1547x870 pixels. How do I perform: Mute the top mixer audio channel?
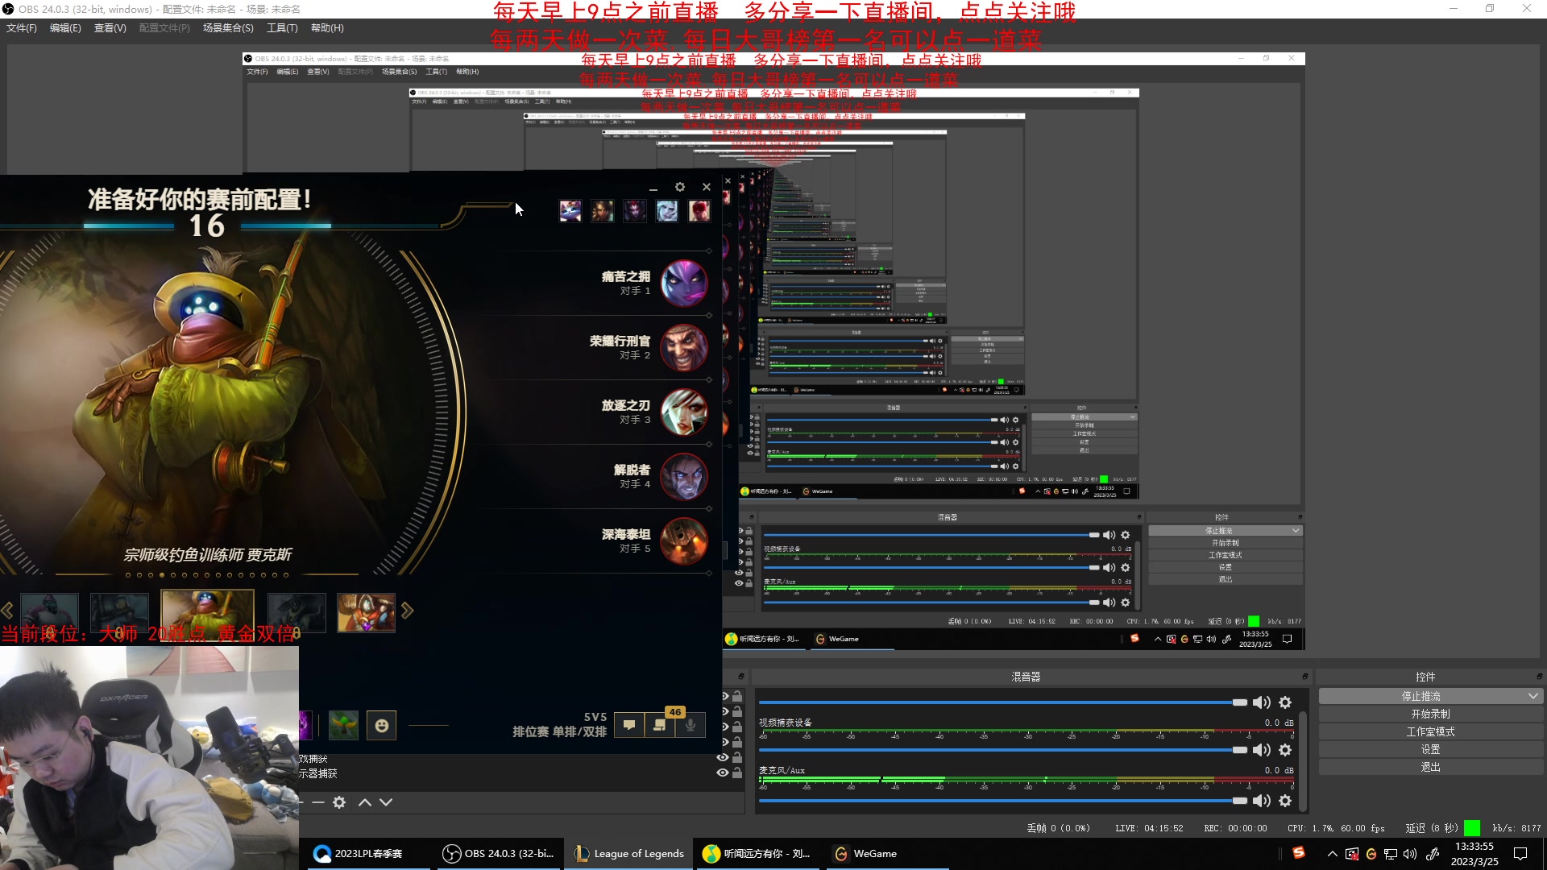(x=1262, y=702)
